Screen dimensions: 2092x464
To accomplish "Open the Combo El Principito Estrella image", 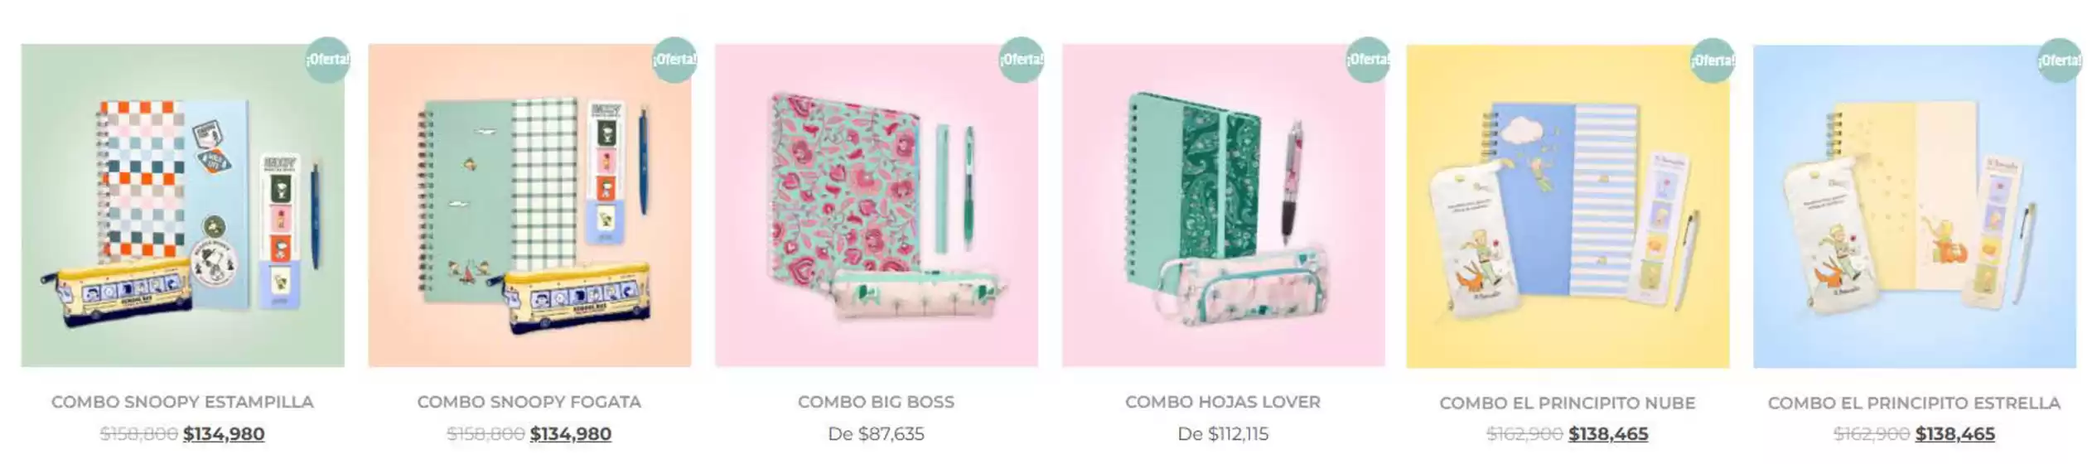I will tap(1915, 206).
